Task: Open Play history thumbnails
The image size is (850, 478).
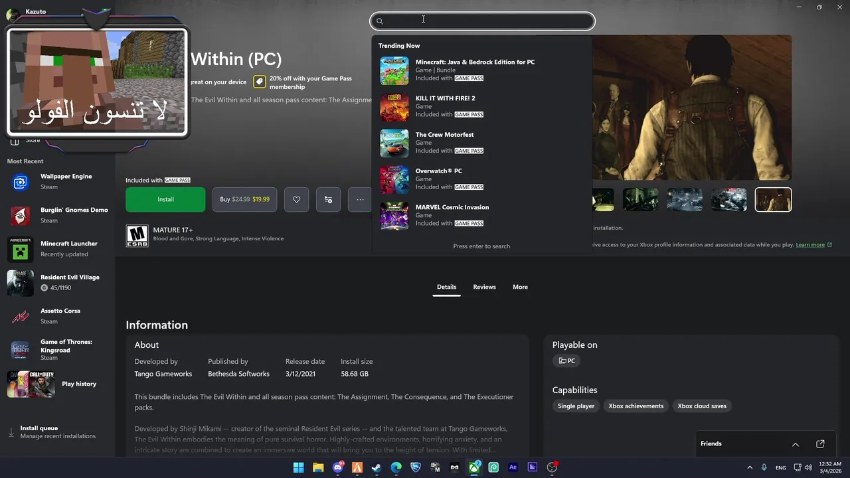Action: tap(31, 384)
